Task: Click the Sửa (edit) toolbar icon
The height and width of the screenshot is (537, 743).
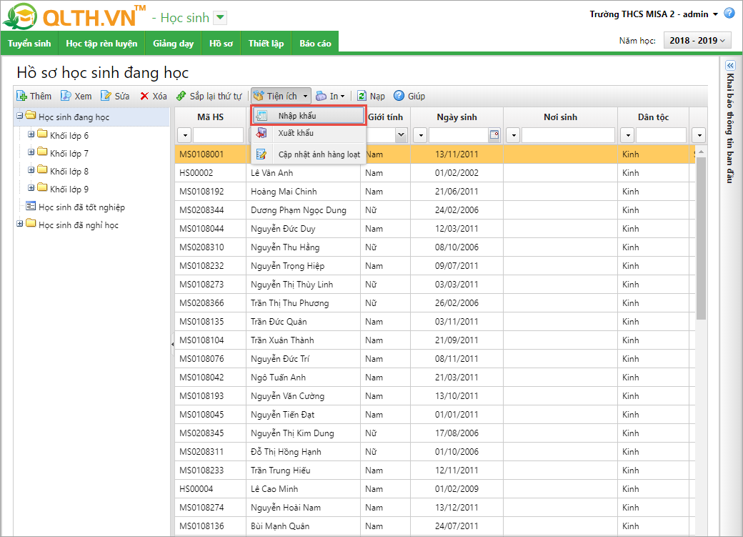Action: tap(106, 96)
